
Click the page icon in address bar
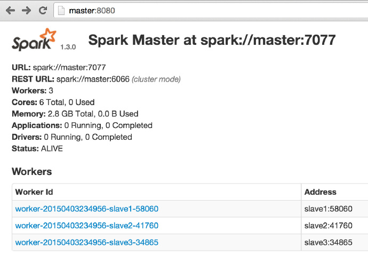(61, 11)
